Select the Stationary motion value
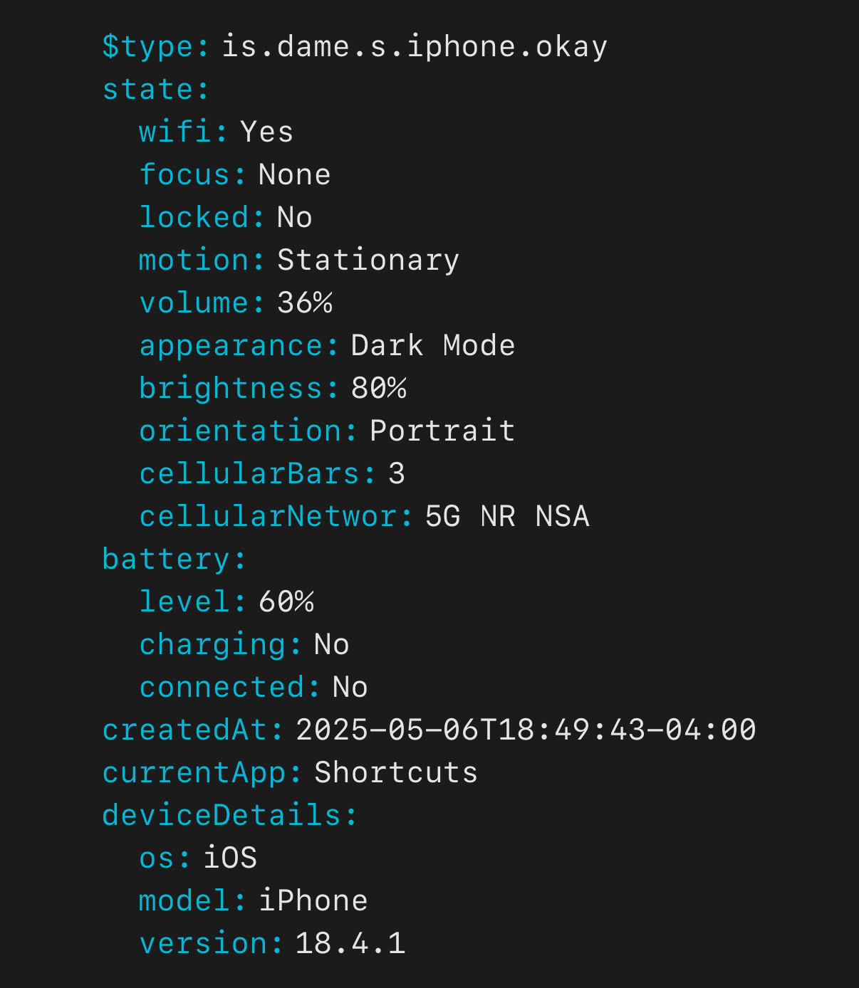The height and width of the screenshot is (988, 859). point(368,261)
